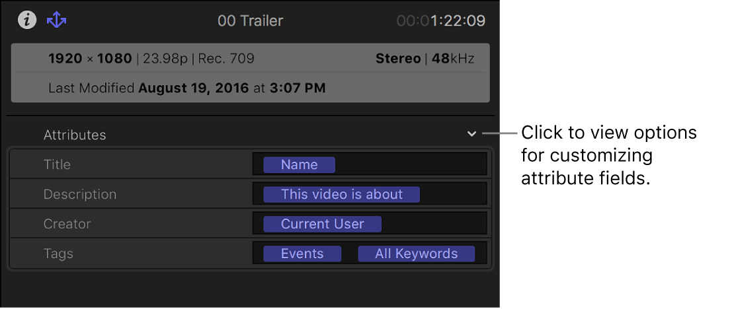
Task: Pick the Events token in Tags
Action: (302, 254)
